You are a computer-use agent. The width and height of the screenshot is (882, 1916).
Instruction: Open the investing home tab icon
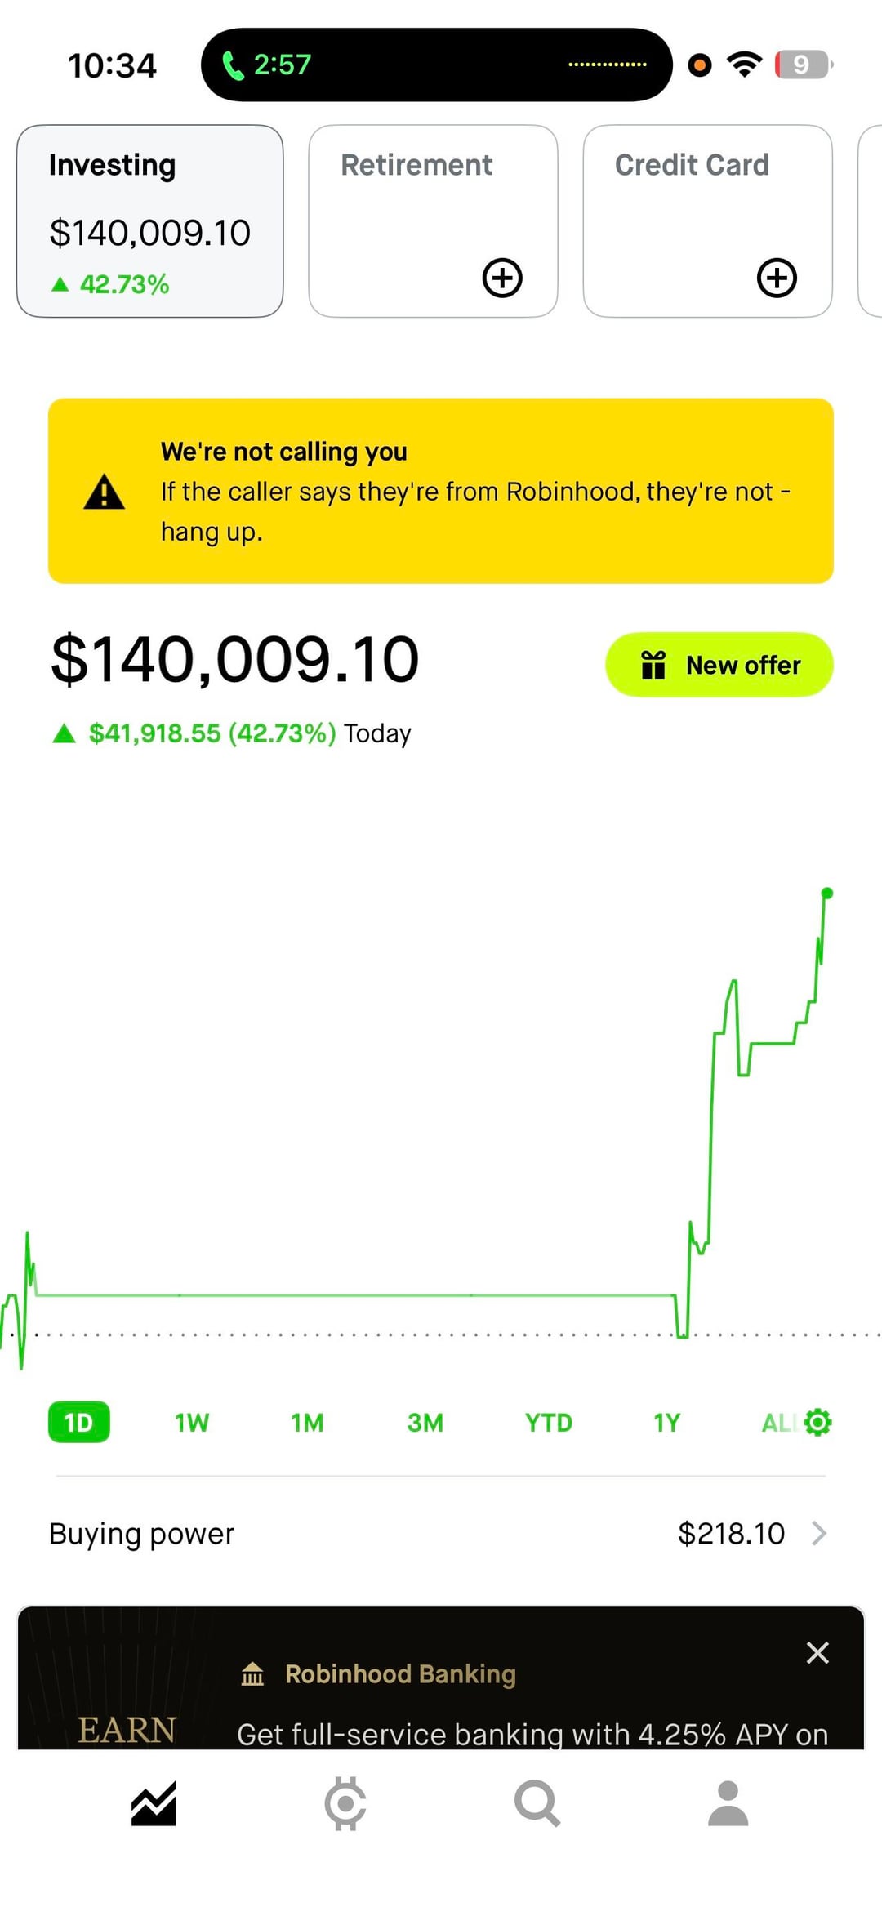pos(154,1803)
